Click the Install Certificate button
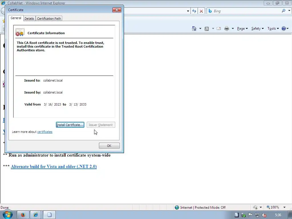This screenshot has height=219, width=292. (70, 125)
